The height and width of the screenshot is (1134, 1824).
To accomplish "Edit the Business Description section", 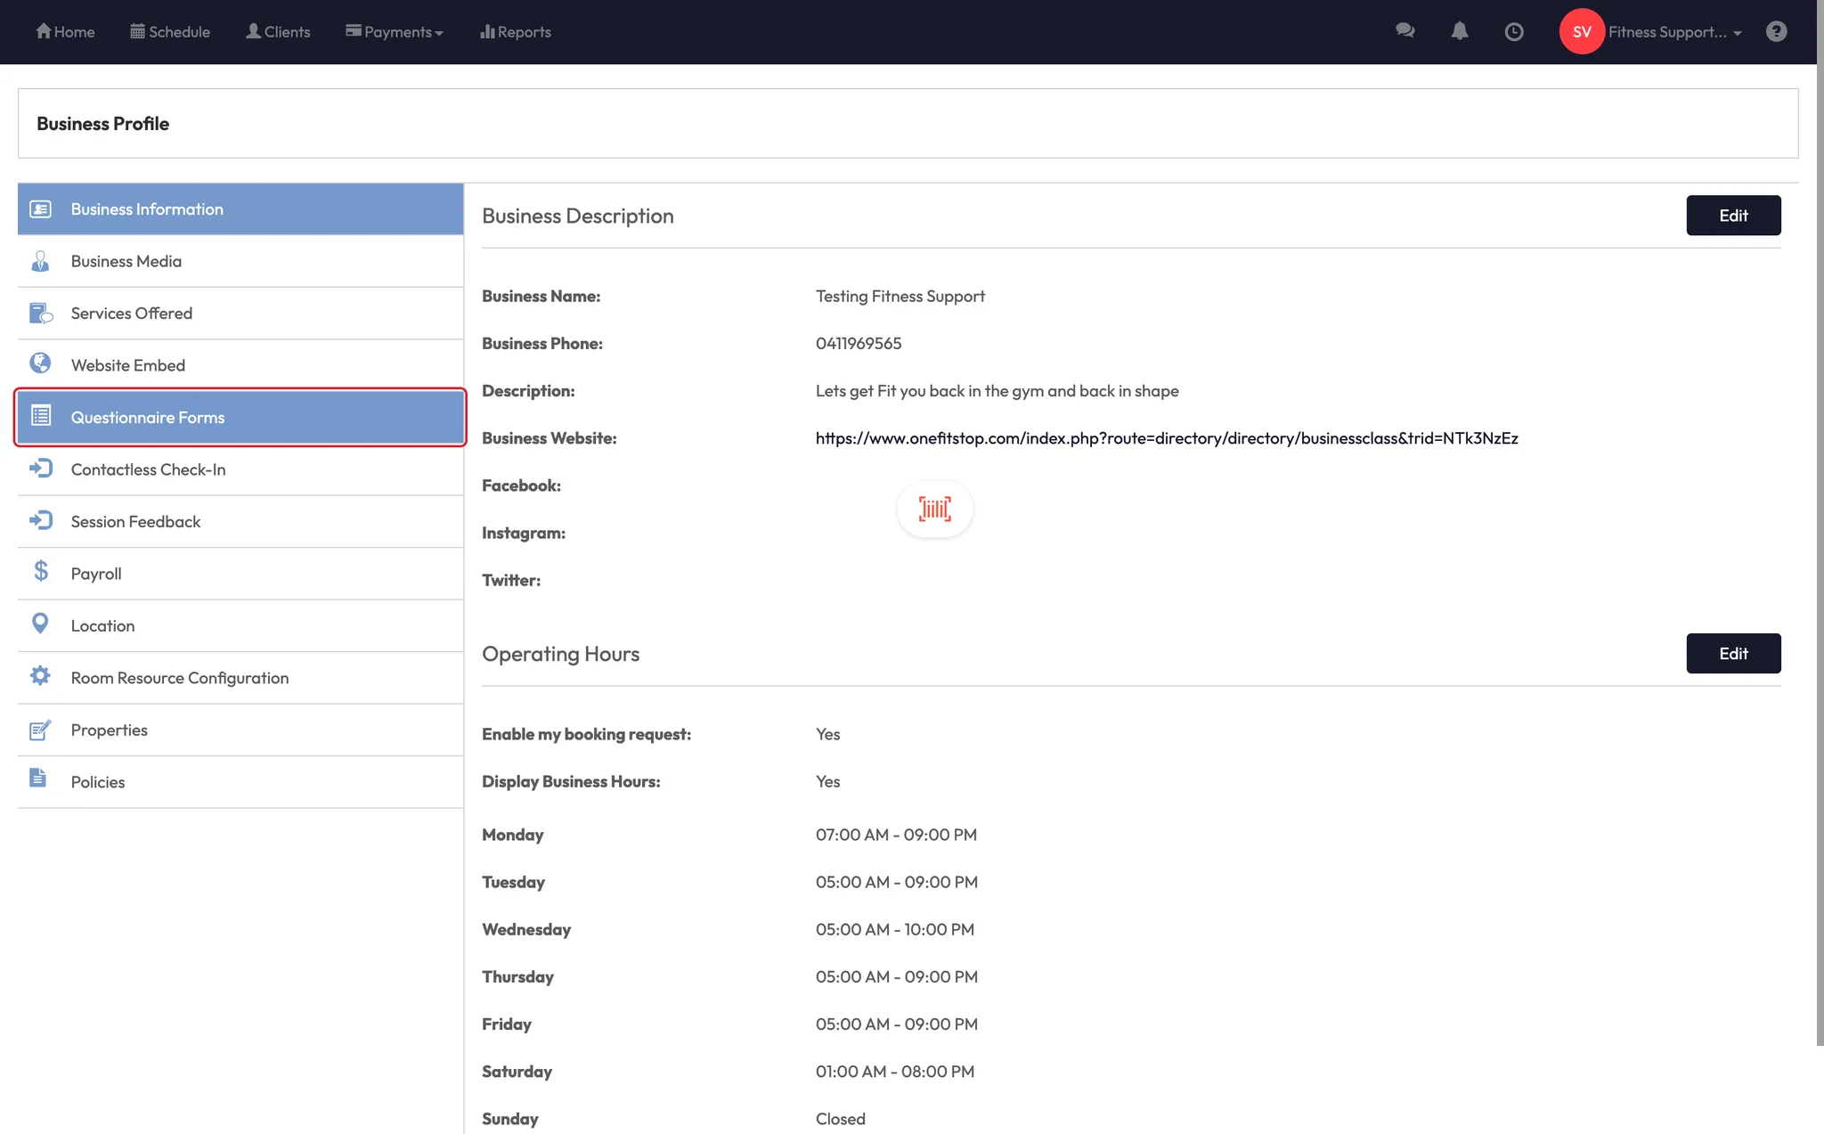I will (x=1732, y=216).
